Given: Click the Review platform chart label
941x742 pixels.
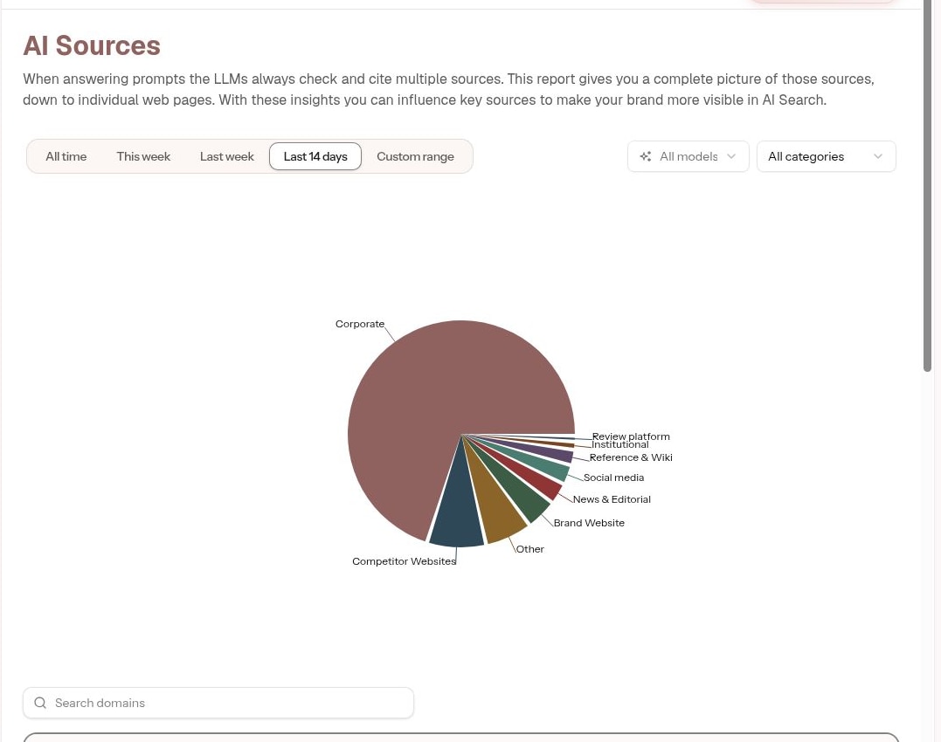Looking at the screenshot, I should click(631, 436).
